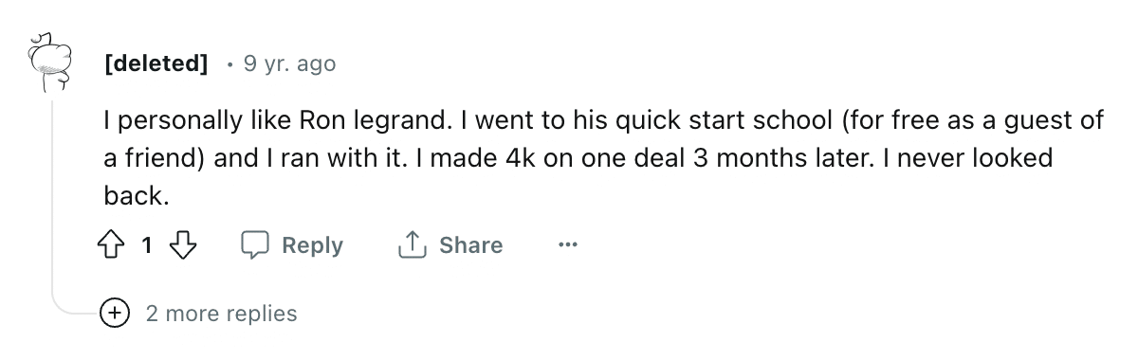Click the vote count number 1
The width and height of the screenshot is (1138, 360).
[x=147, y=246]
